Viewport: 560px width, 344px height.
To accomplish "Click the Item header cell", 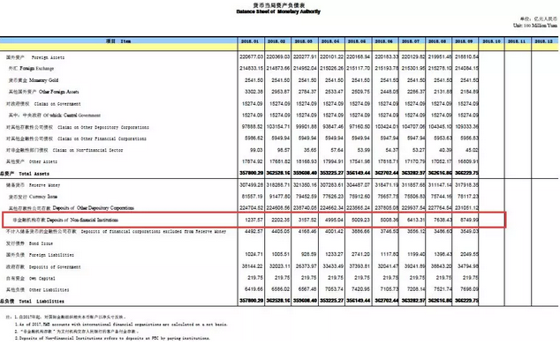I will (x=118, y=41).
